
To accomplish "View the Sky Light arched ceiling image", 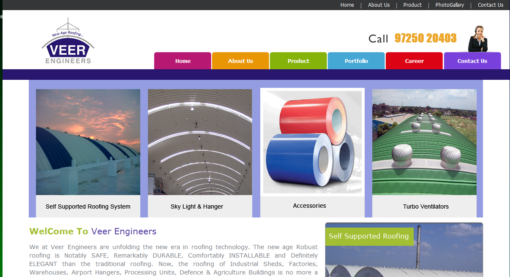I will click(200, 142).
